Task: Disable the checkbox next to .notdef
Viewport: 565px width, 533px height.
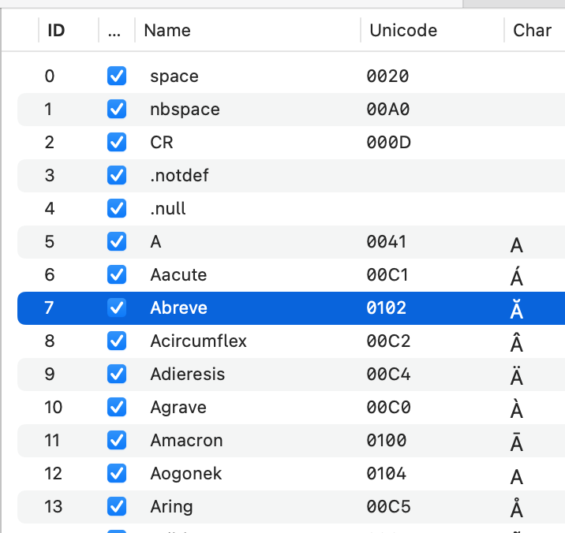Action: pyautogui.click(x=117, y=176)
